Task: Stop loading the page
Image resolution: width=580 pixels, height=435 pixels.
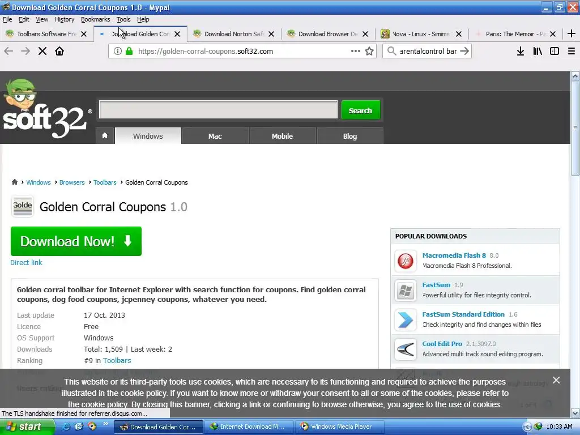Action: pyautogui.click(x=42, y=51)
